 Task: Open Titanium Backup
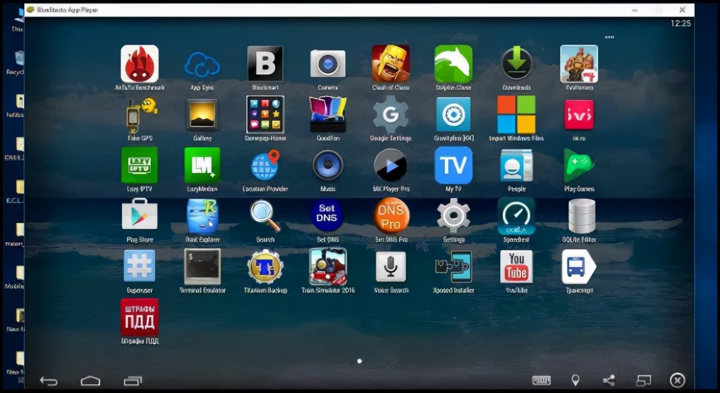point(265,267)
